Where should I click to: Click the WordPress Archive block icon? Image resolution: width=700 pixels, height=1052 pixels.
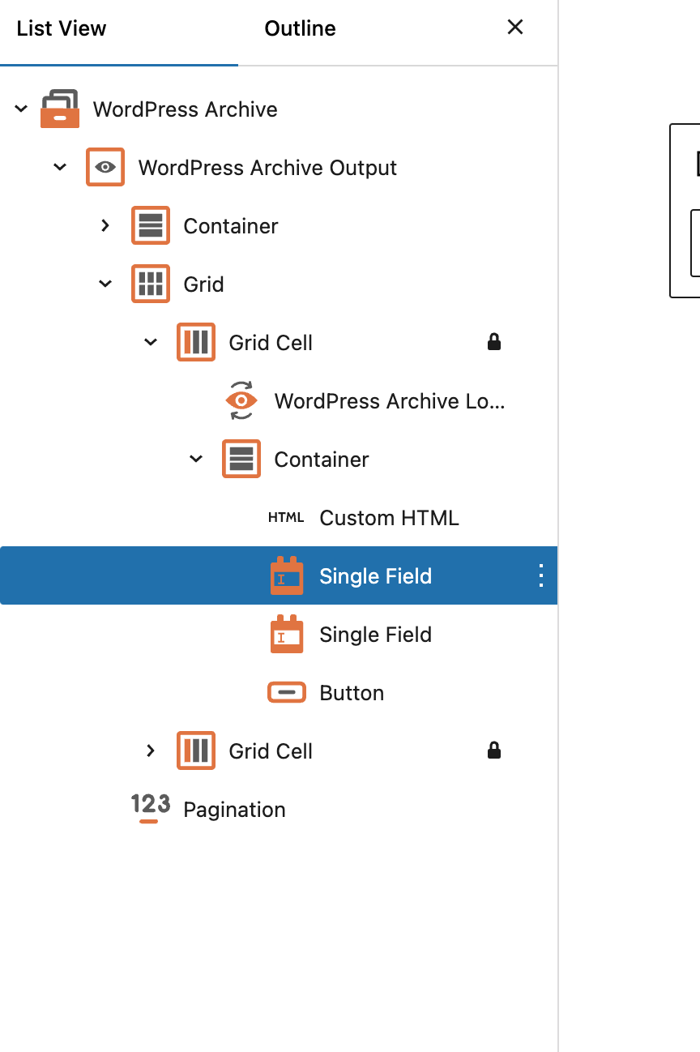click(60, 109)
